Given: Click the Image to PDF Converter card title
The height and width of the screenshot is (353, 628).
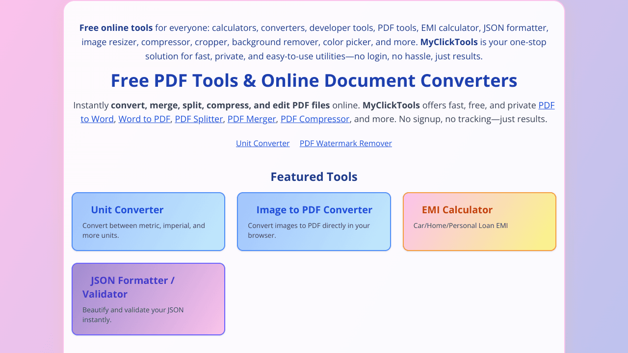Looking at the screenshot, I should click(x=314, y=209).
